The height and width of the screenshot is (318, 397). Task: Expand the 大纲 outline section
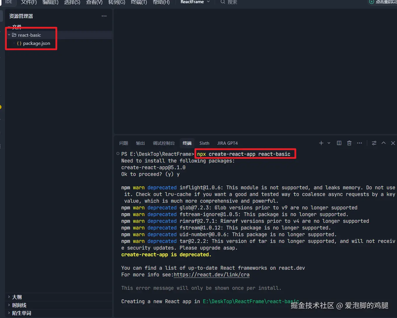pyautogui.click(x=59, y=297)
